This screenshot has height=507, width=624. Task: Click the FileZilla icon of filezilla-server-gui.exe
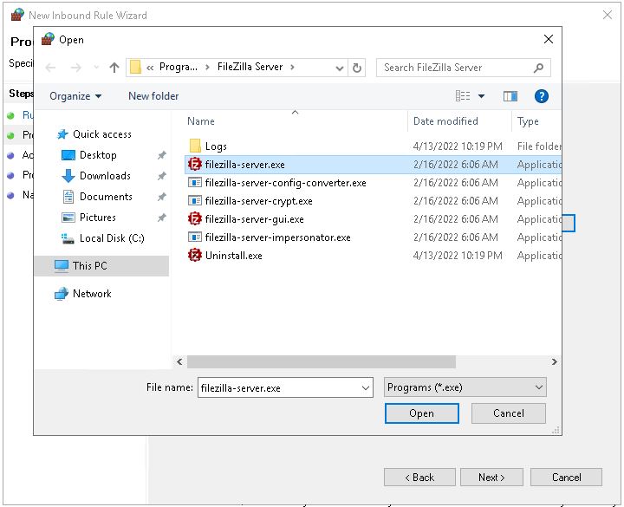point(195,219)
